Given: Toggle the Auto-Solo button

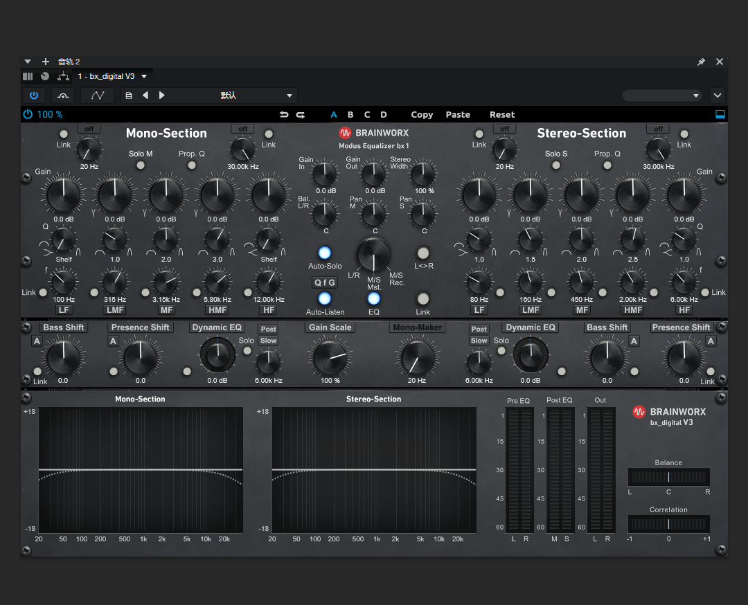Looking at the screenshot, I should click(324, 252).
